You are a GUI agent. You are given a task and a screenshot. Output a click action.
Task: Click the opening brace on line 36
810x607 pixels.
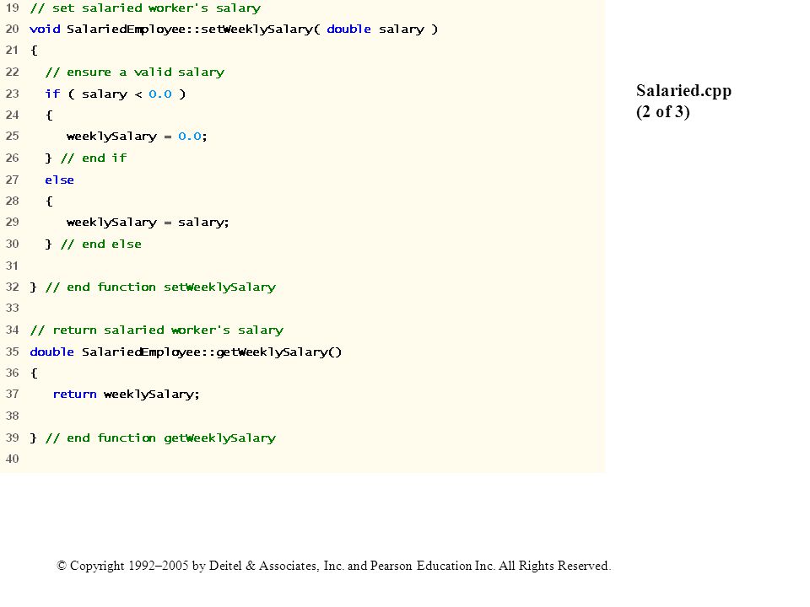(34, 373)
